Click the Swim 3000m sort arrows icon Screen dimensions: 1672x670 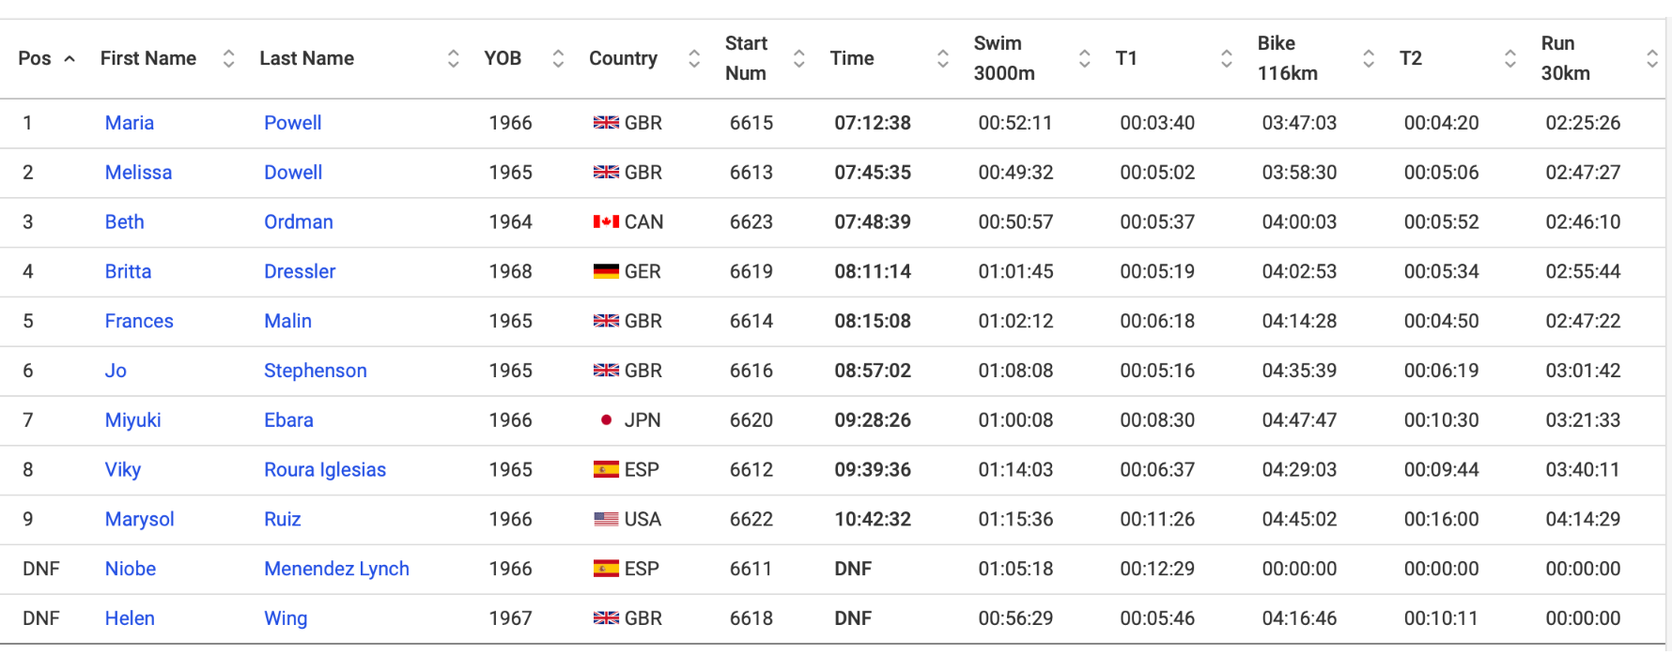coord(1085,58)
